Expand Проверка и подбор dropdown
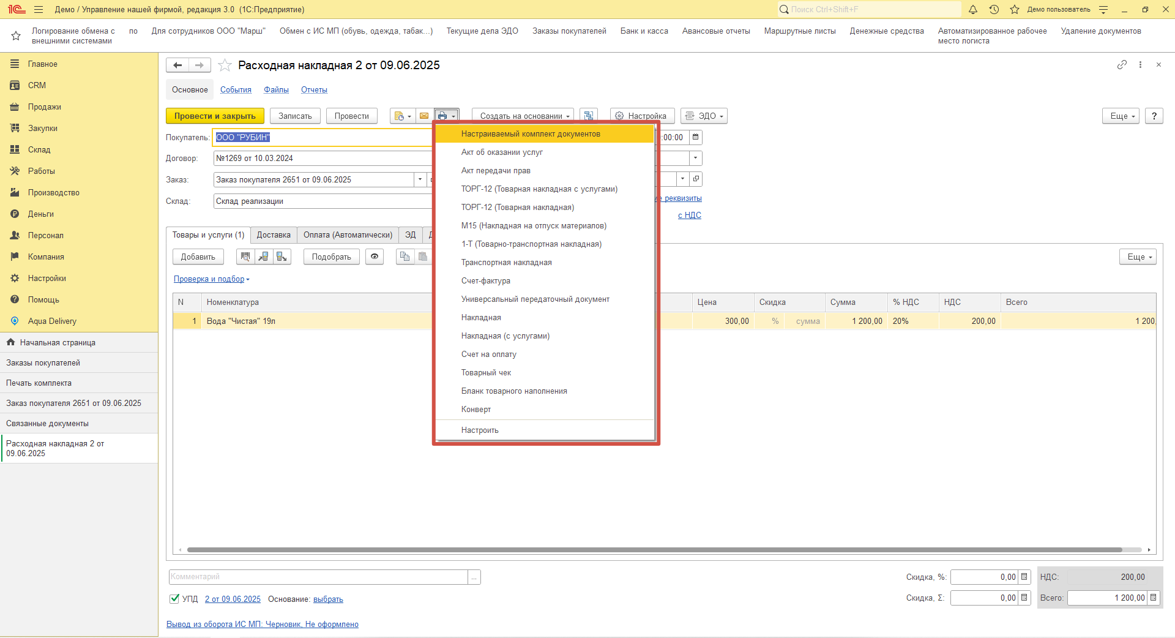The height and width of the screenshot is (638, 1175). click(212, 279)
